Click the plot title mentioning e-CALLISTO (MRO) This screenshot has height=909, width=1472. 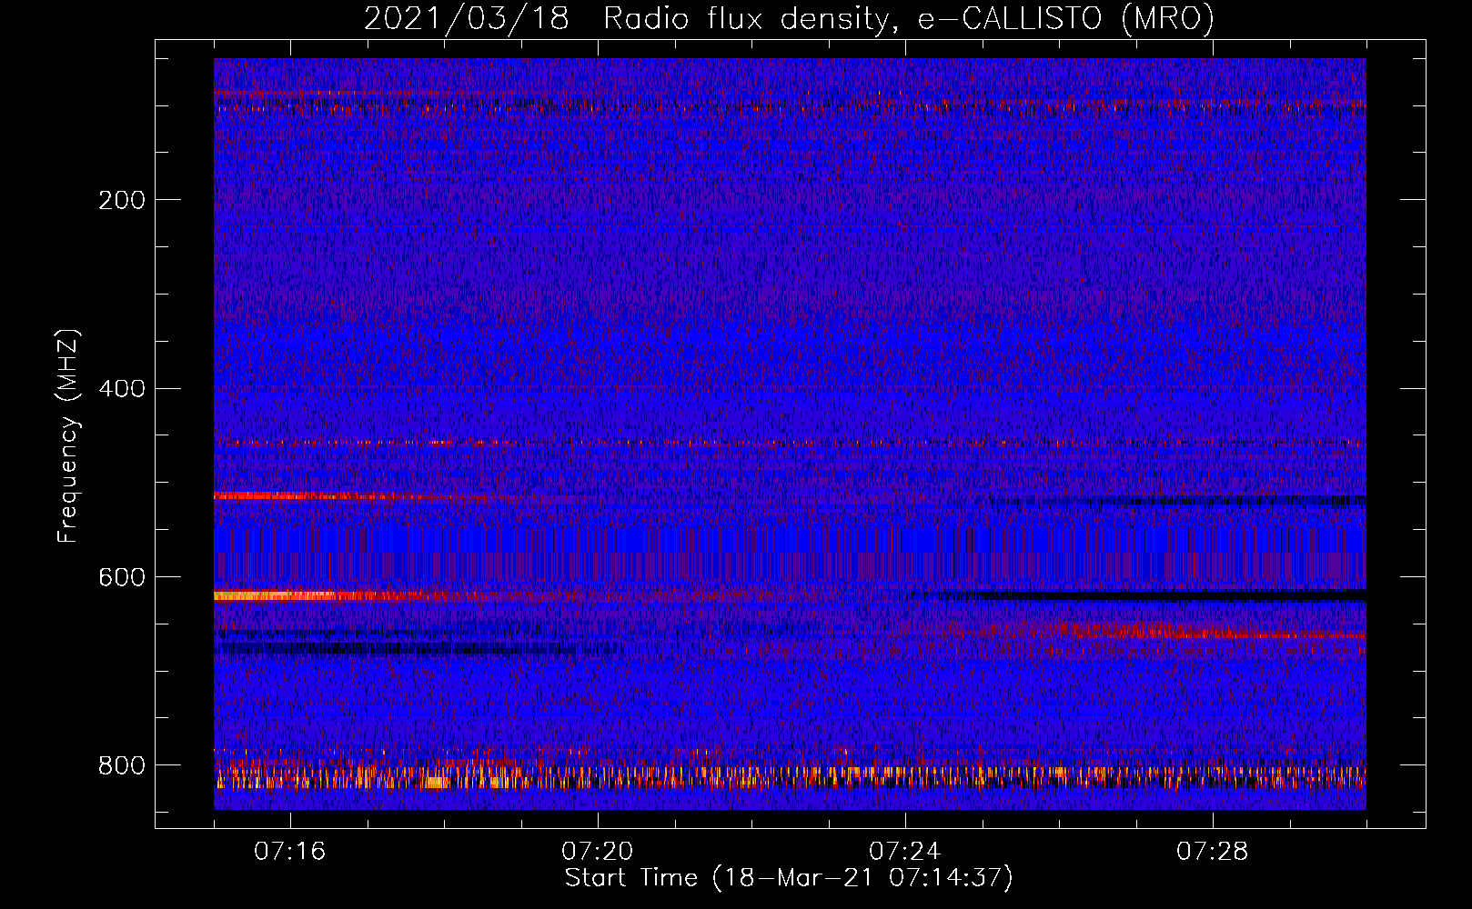pos(789,18)
